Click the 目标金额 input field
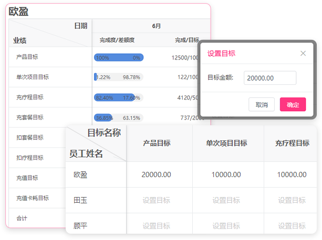 (270, 78)
